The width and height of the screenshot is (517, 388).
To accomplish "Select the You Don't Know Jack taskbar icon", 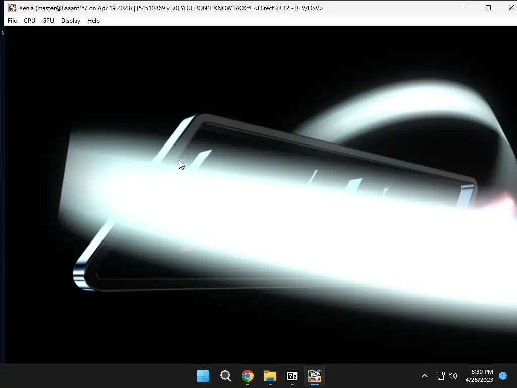I will (315, 376).
